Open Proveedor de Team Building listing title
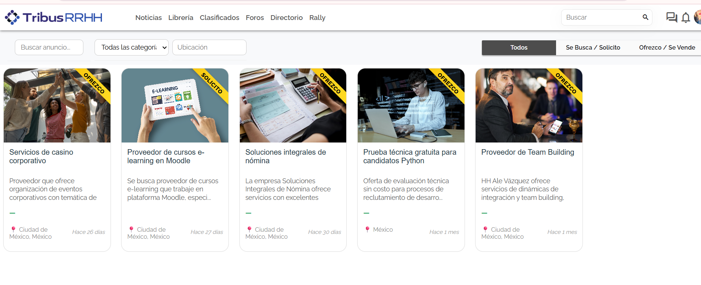 528,152
